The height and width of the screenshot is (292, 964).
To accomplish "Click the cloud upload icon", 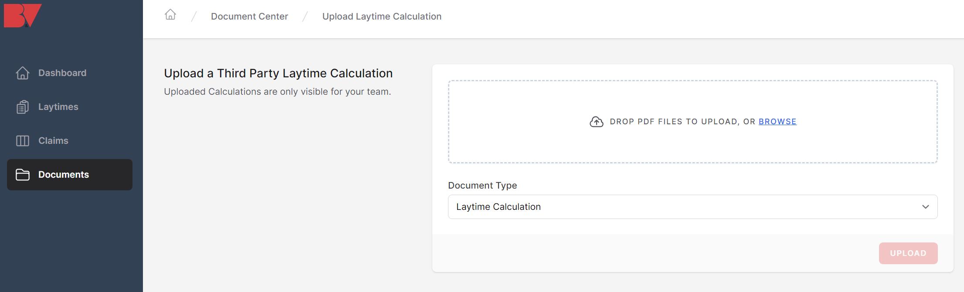I will [x=597, y=122].
